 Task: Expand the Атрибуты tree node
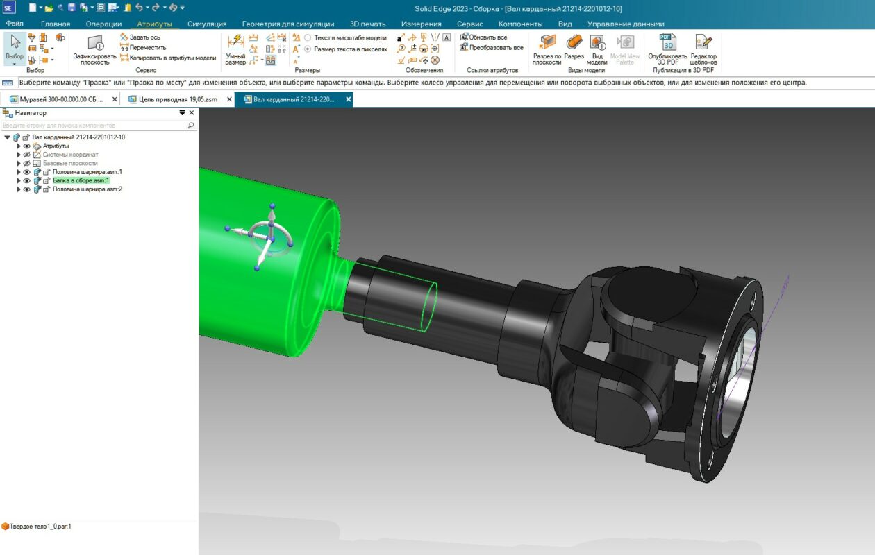[19, 146]
